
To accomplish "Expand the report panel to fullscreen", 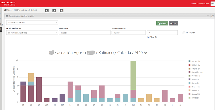I will (x=213, y=16).
